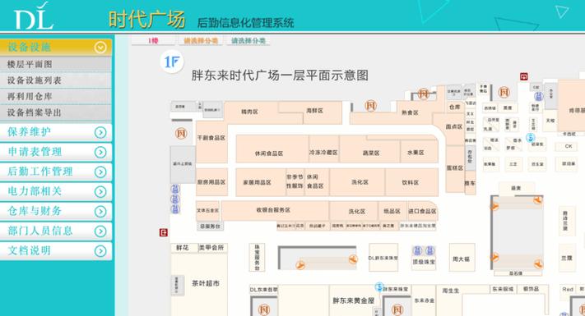This screenshot has width=585, height=316.
Task: Click the 厨房用品区 area on the map
Action: tap(211, 182)
